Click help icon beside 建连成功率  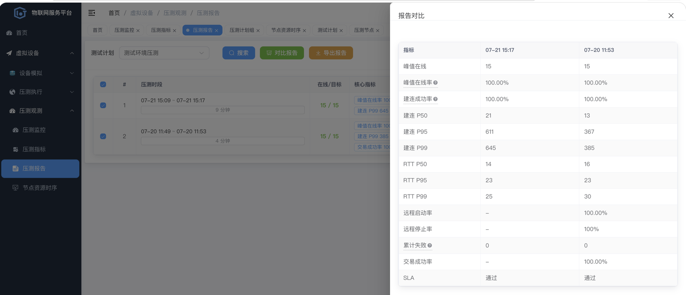tap(435, 99)
